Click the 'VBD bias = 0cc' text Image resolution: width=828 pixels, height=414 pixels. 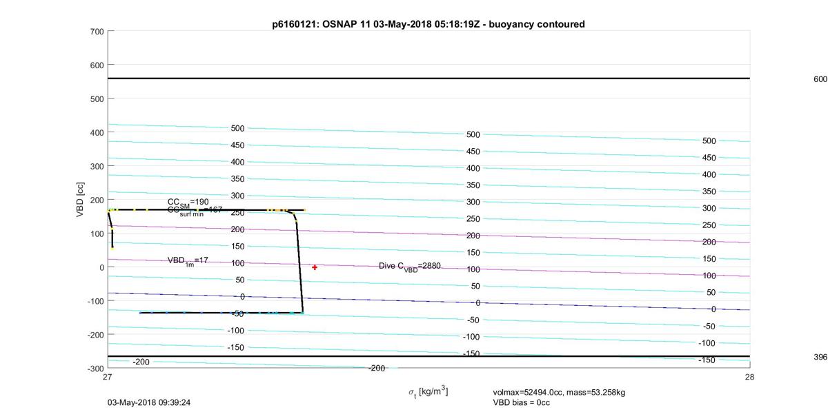(521, 402)
